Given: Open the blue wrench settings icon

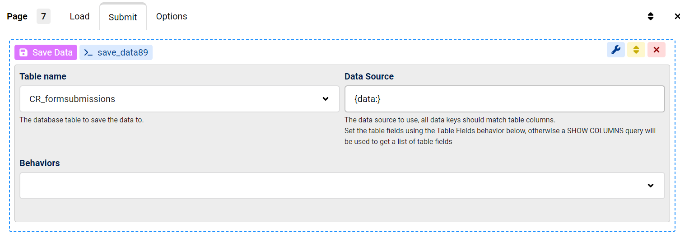Looking at the screenshot, I should coord(615,50).
